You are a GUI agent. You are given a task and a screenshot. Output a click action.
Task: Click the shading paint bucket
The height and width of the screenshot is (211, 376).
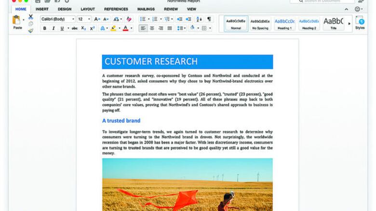pos(192,28)
